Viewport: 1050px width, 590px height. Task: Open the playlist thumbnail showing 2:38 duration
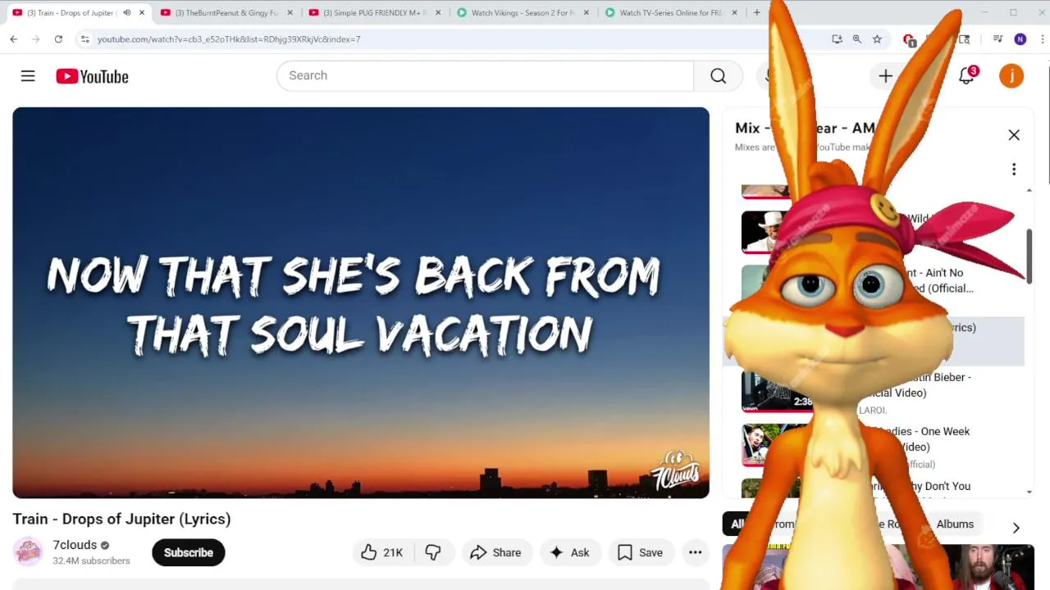(778, 391)
